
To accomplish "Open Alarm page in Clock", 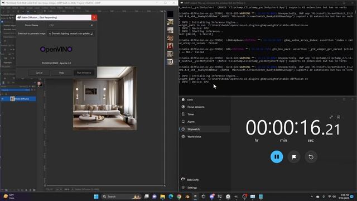I will 205,122.
